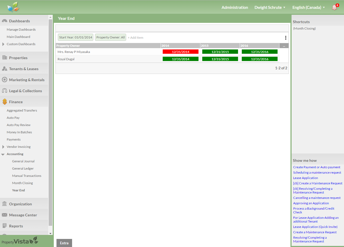This screenshot has width=344, height=247.
Task: Select Month Closing in sidebar
Action: pyautogui.click(x=22, y=183)
